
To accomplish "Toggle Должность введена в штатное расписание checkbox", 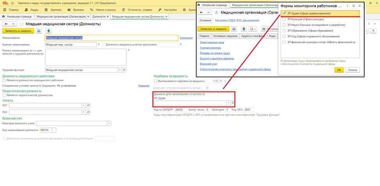I will coord(103,45).
